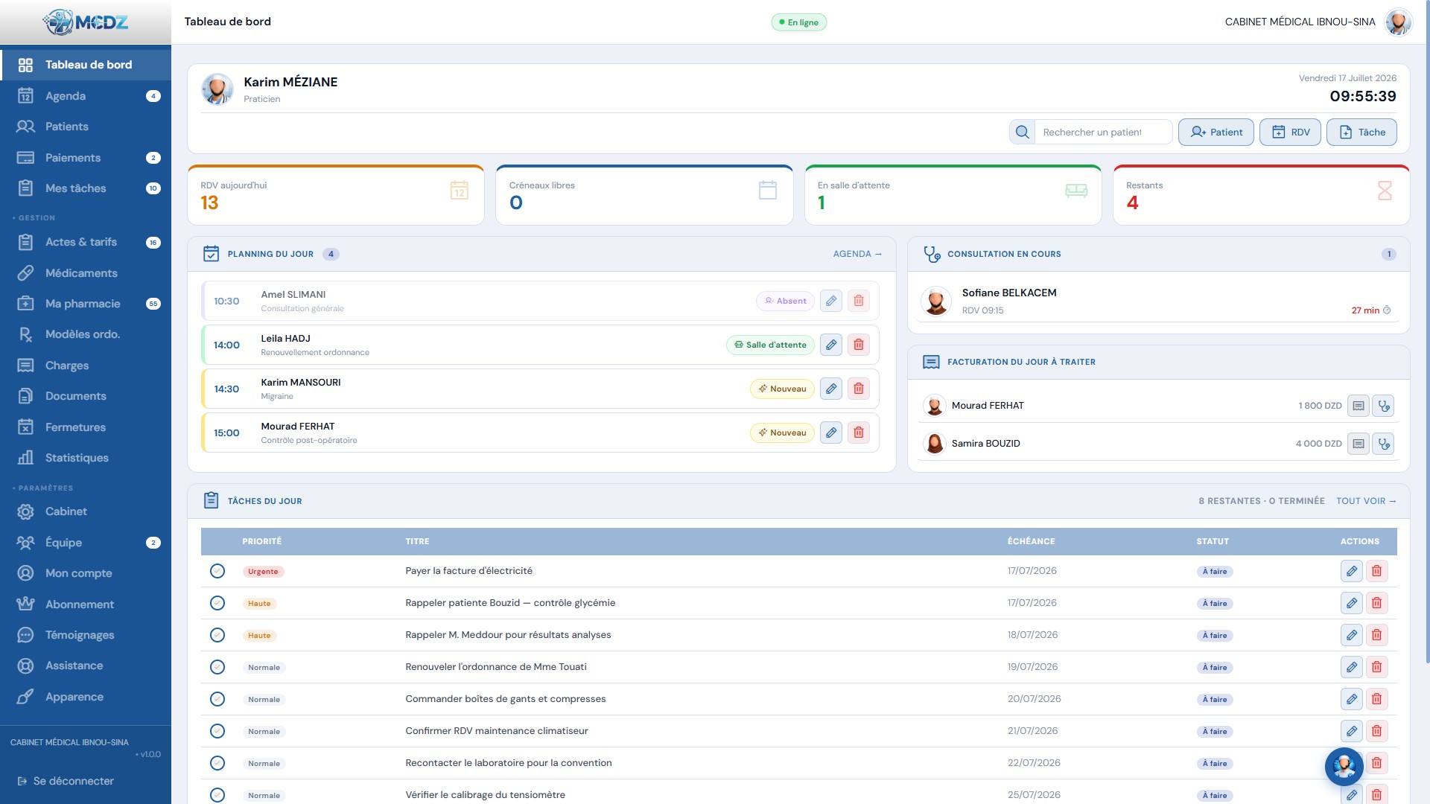Delete Karim MANSOURI appointment via trash icon
Image resolution: width=1430 pixels, height=804 pixels.
859,389
